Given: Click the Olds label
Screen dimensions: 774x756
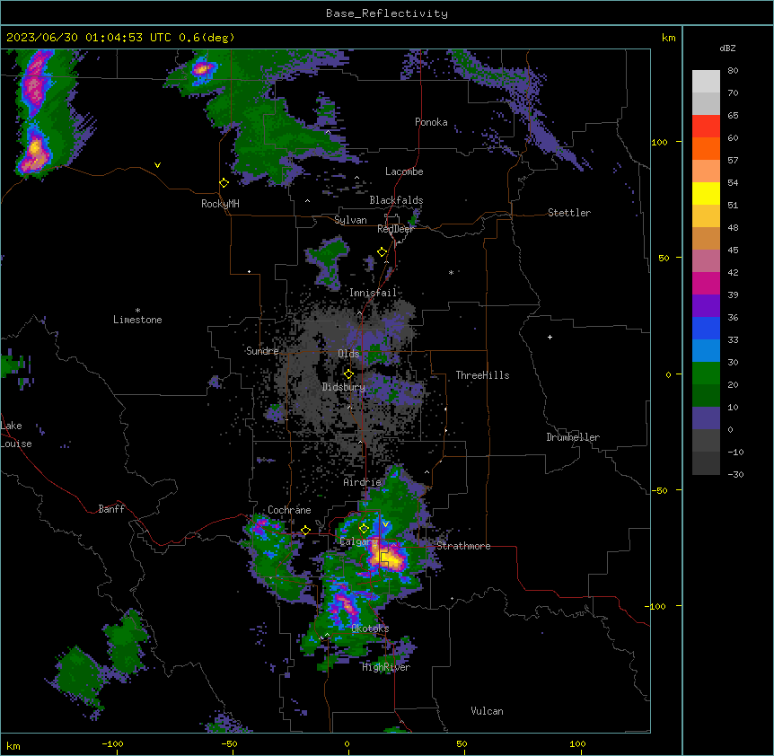Looking at the screenshot, I should 348,354.
